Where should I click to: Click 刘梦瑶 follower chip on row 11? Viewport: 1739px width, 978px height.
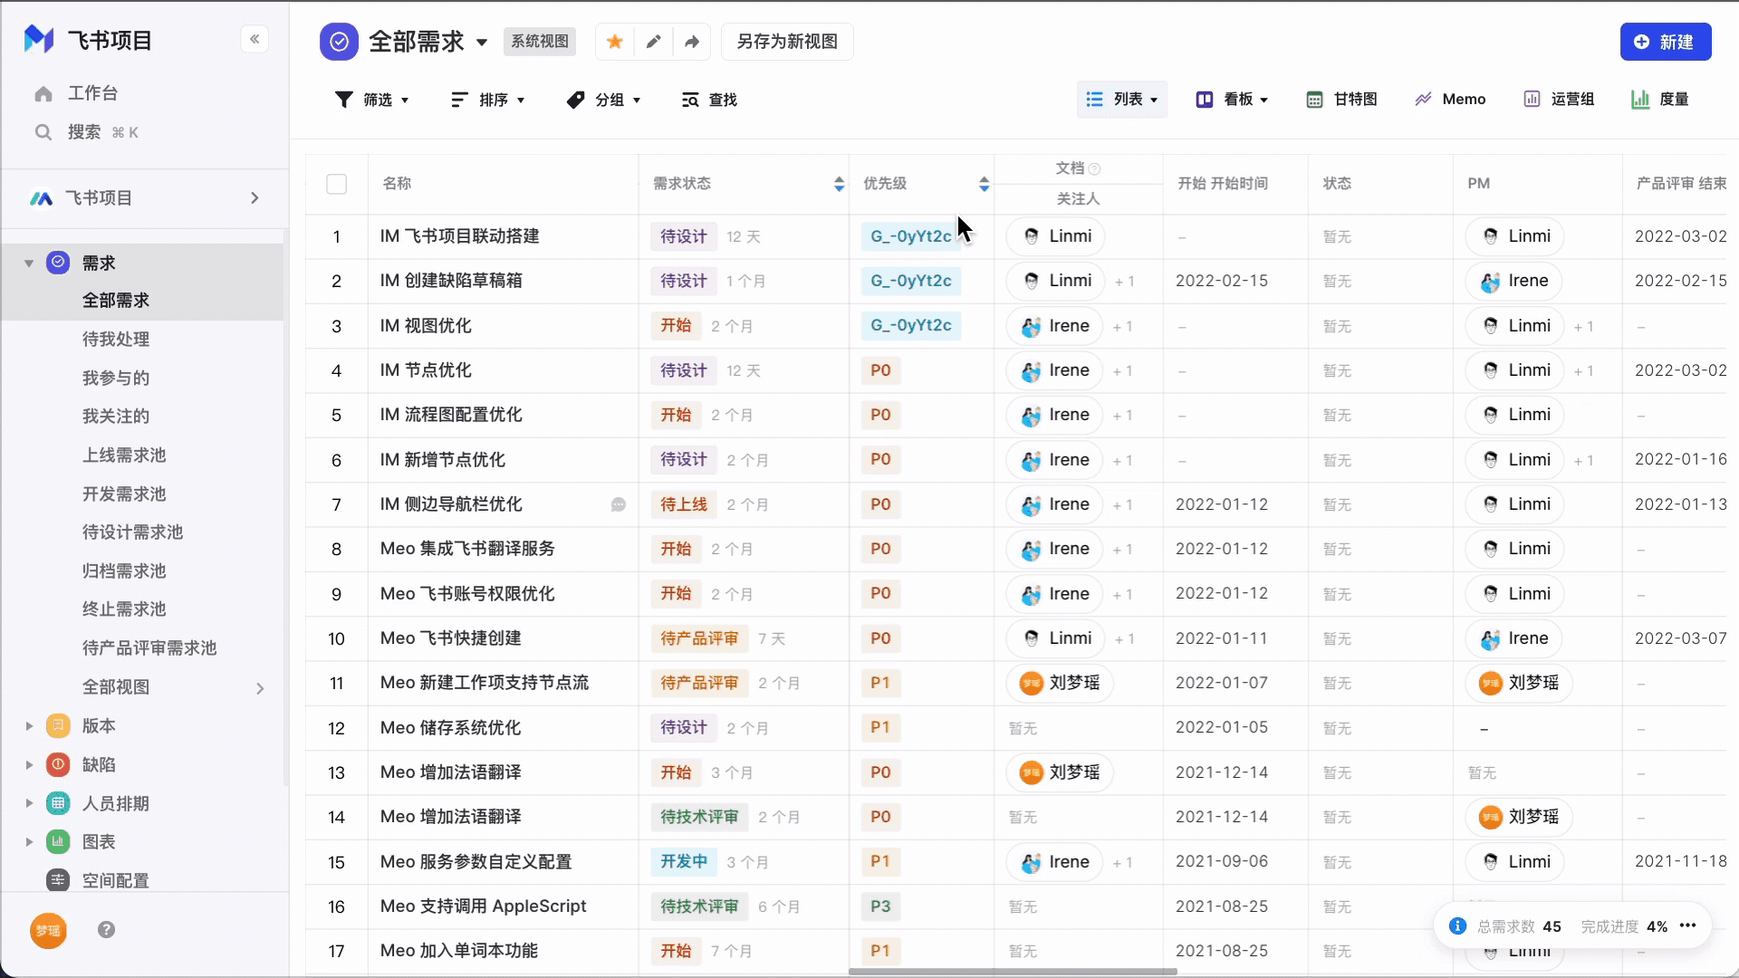pyautogui.click(x=1060, y=683)
